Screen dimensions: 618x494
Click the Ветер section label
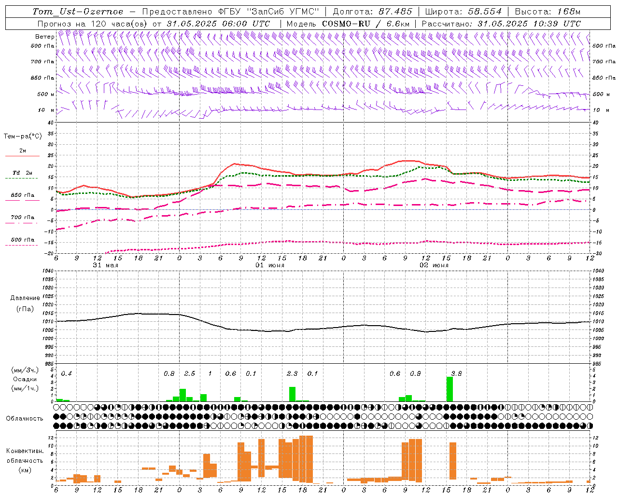tap(44, 37)
